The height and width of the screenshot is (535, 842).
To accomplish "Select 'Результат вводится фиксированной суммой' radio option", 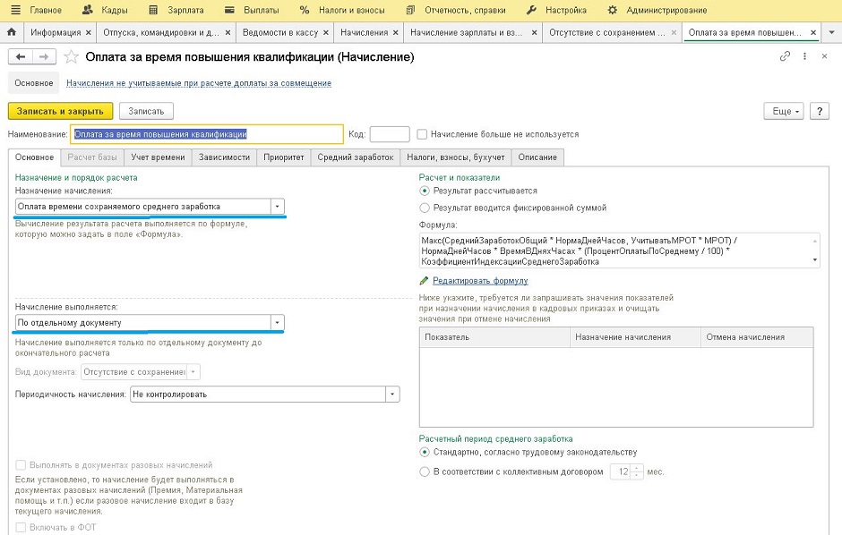I will click(425, 208).
